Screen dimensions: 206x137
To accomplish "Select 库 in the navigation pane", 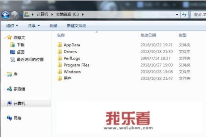I will pos(15,74).
